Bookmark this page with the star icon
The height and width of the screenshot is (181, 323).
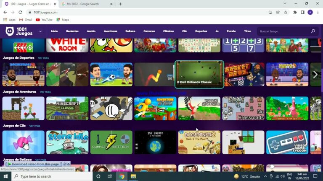point(286,12)
